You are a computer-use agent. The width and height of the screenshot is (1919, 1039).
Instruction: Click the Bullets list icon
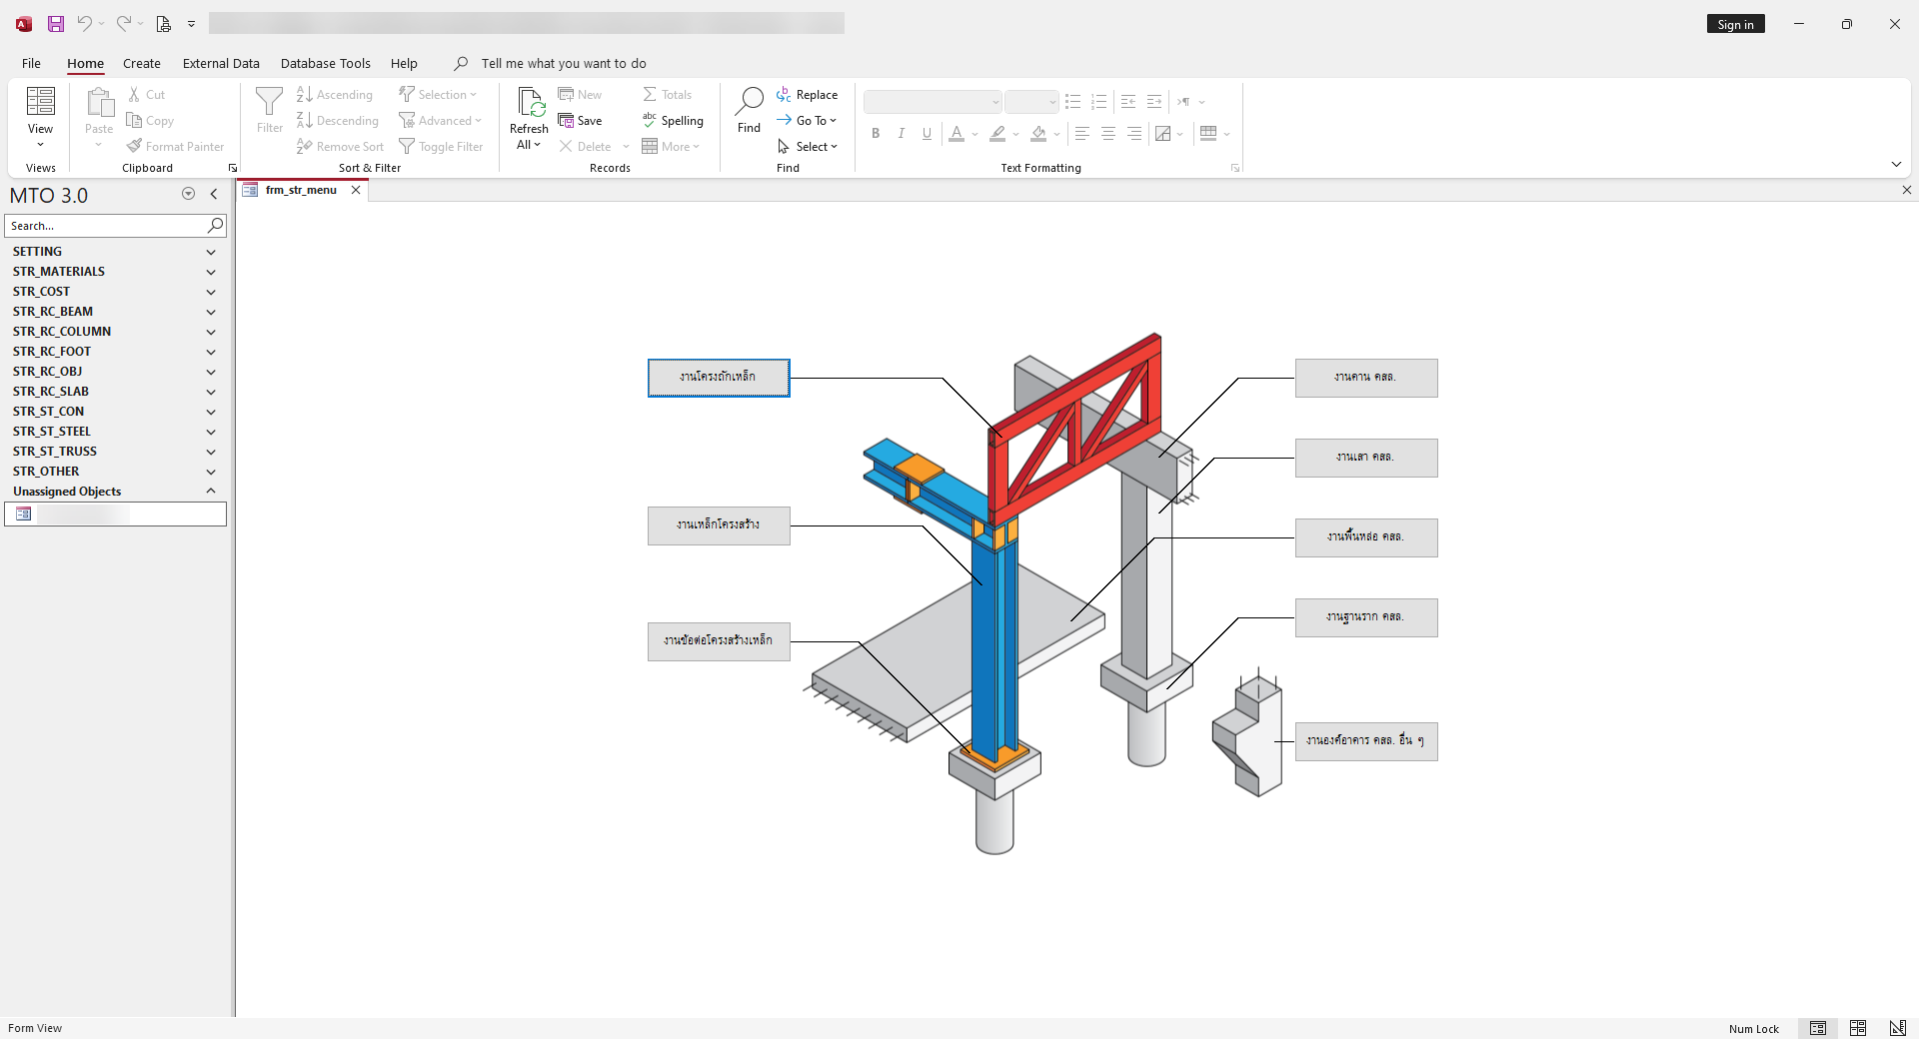click(x=1072, y=102)
